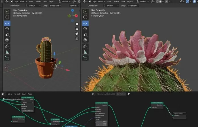Pick the Rotate tool in right viewport
The height and width of the screenshot is (127, 198).
(x=85, y=29)
